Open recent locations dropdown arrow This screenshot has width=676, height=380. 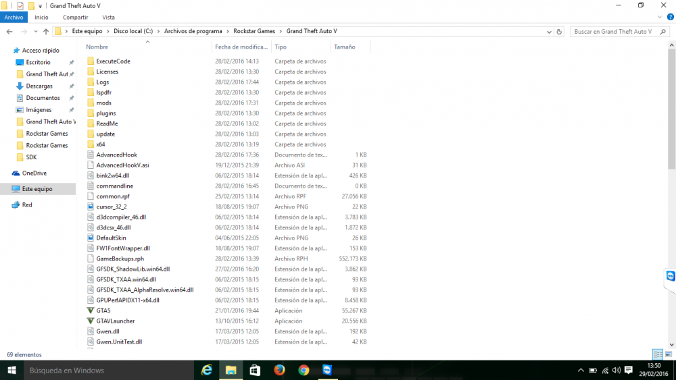coord(35,32)
